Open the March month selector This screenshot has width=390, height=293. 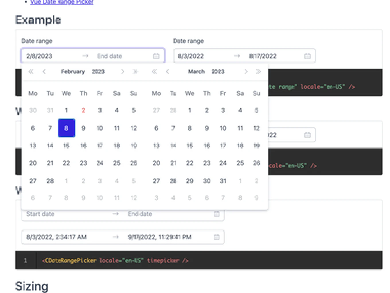tap(196, 72)
